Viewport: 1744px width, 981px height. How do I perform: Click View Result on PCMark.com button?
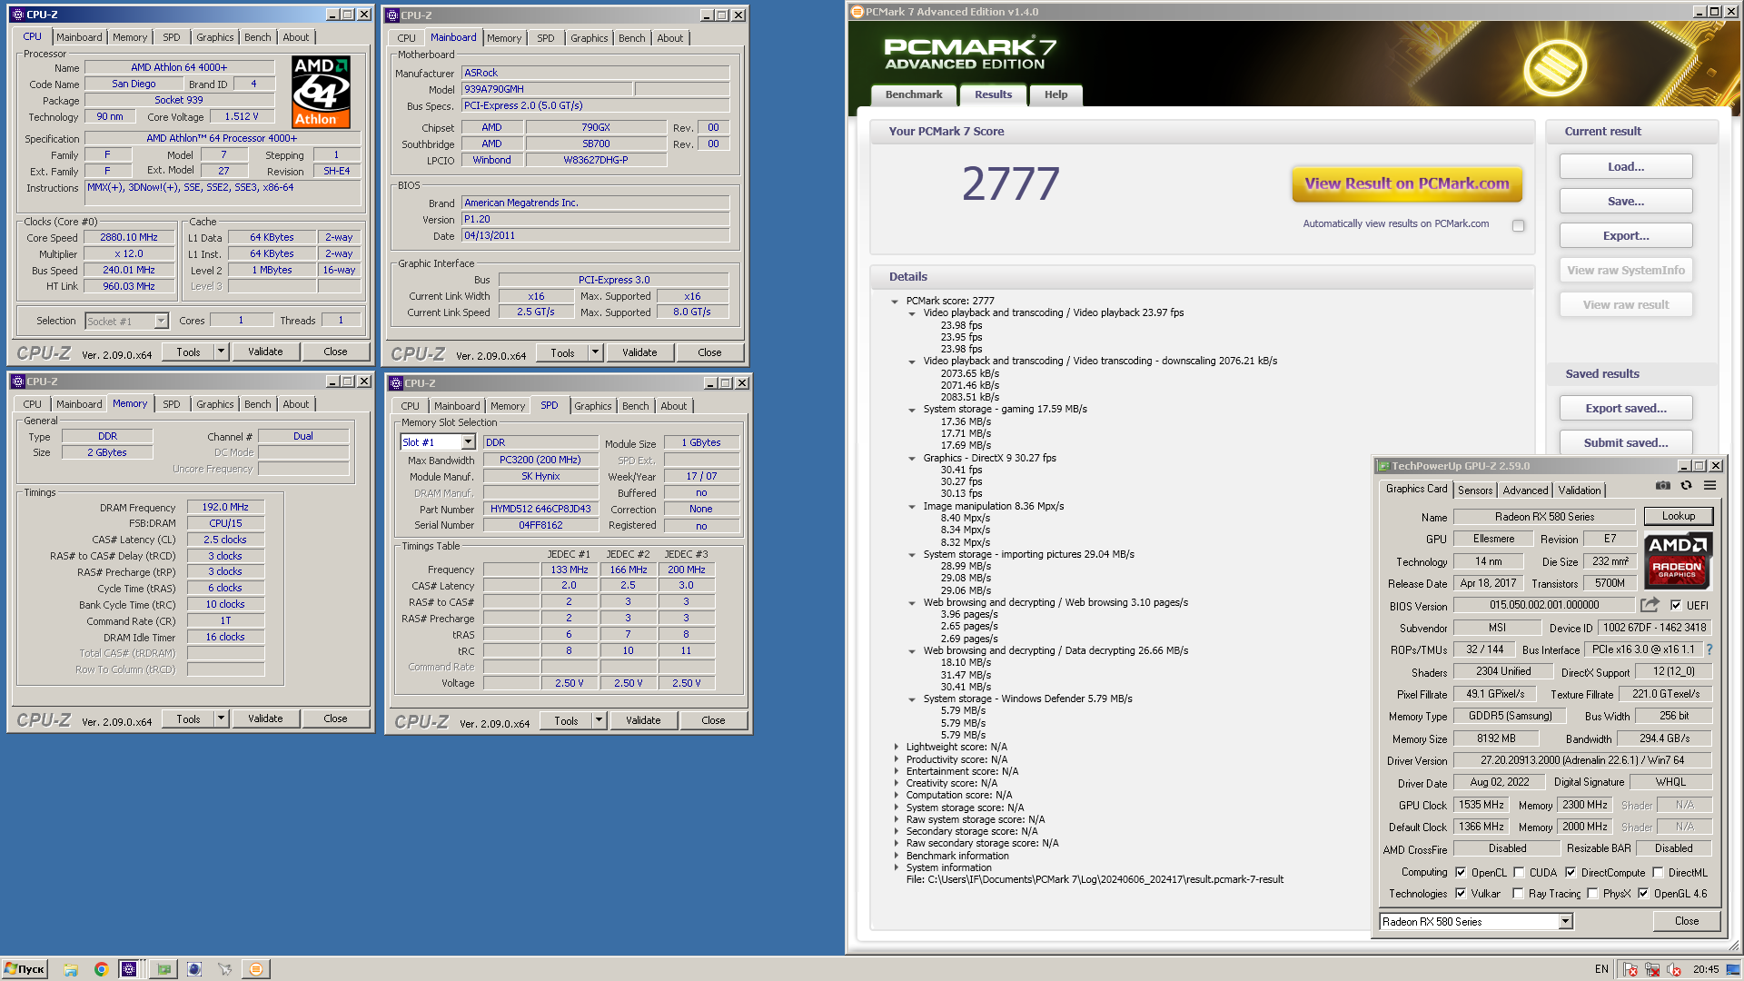(x=1407, y=183)
